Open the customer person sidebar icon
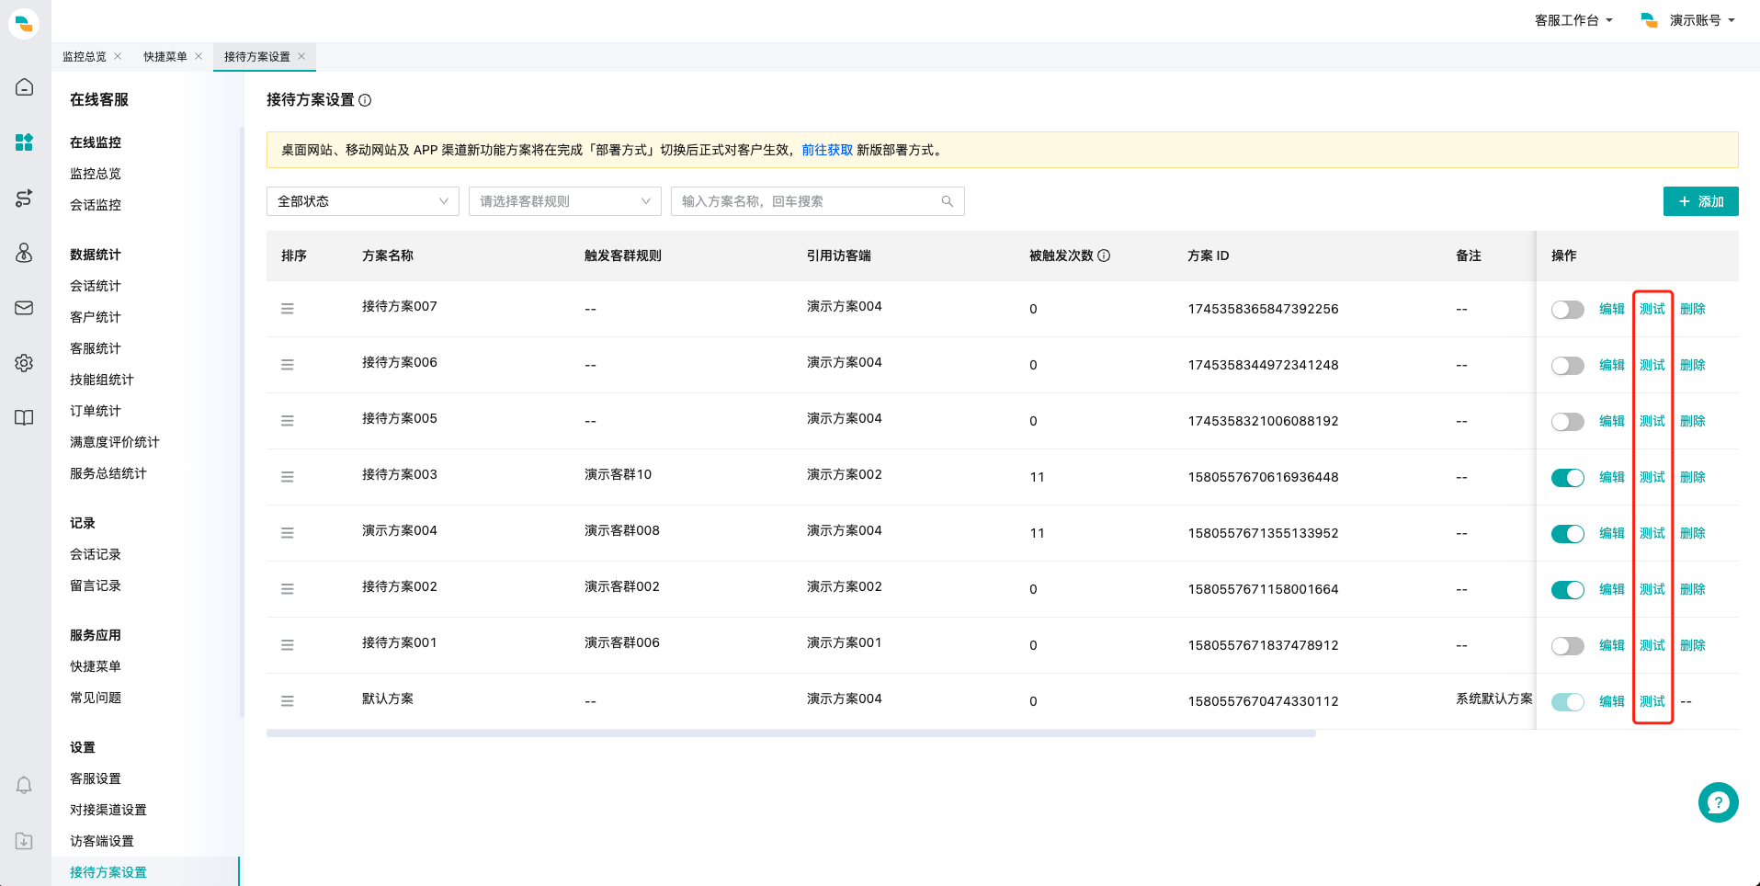Image resolution: width=1760 pixels, height=886 pixels. pyautogui.click(x=25, y=253)
